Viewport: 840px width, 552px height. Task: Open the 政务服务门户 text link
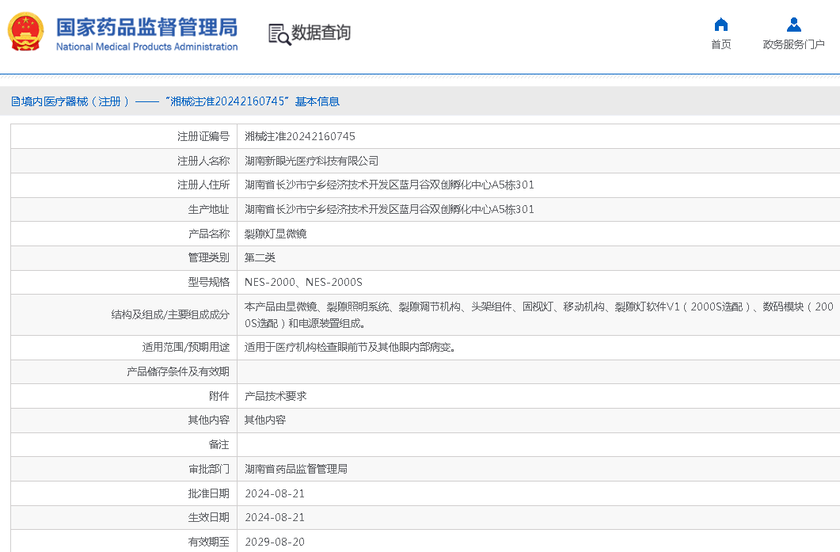coord(793,44)
